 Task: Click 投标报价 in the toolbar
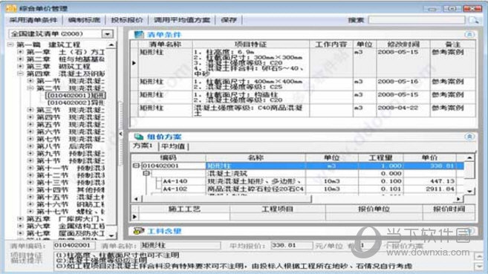point(127,20)
